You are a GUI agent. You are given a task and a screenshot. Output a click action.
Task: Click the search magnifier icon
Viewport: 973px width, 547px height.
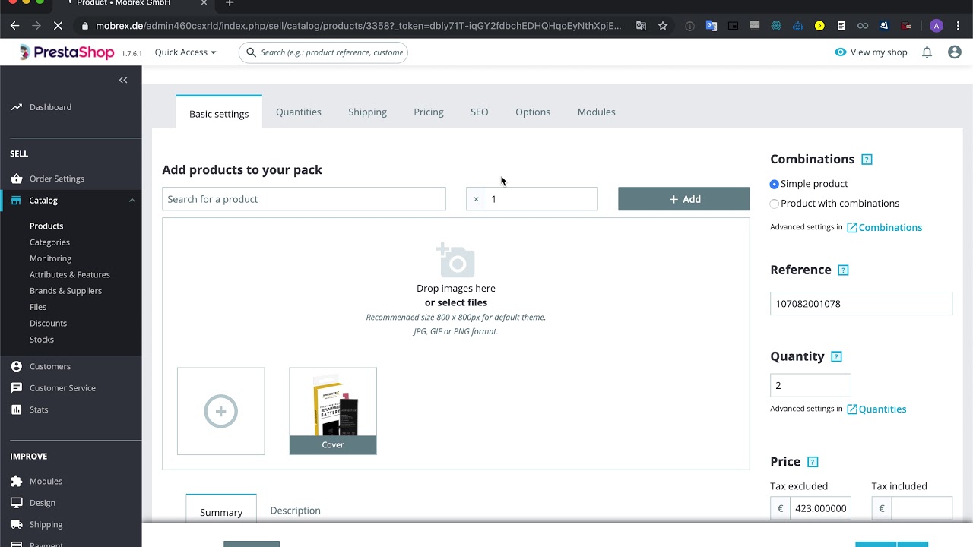point(250,52)
